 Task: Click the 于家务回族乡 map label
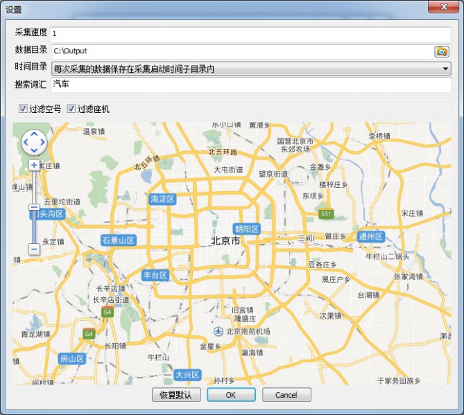click(399, 381)
